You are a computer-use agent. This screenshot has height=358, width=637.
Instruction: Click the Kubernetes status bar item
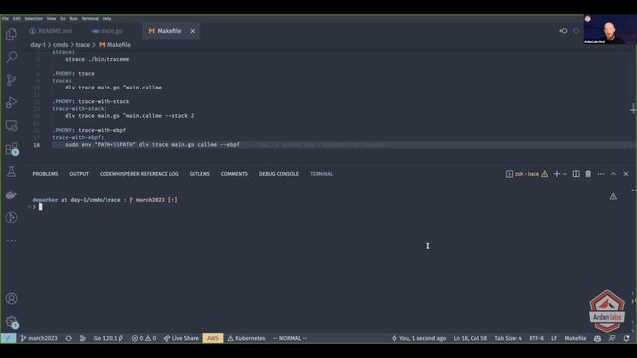tap(246, 338)
